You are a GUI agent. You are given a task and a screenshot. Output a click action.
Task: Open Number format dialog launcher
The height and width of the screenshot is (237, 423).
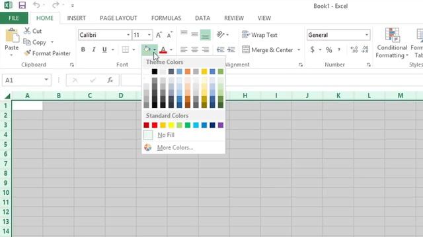click(x=369, y=65)
